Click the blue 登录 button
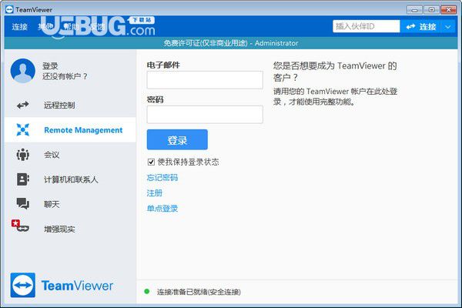The height and width of the screenshot is (308, 462). click(177, 139)
